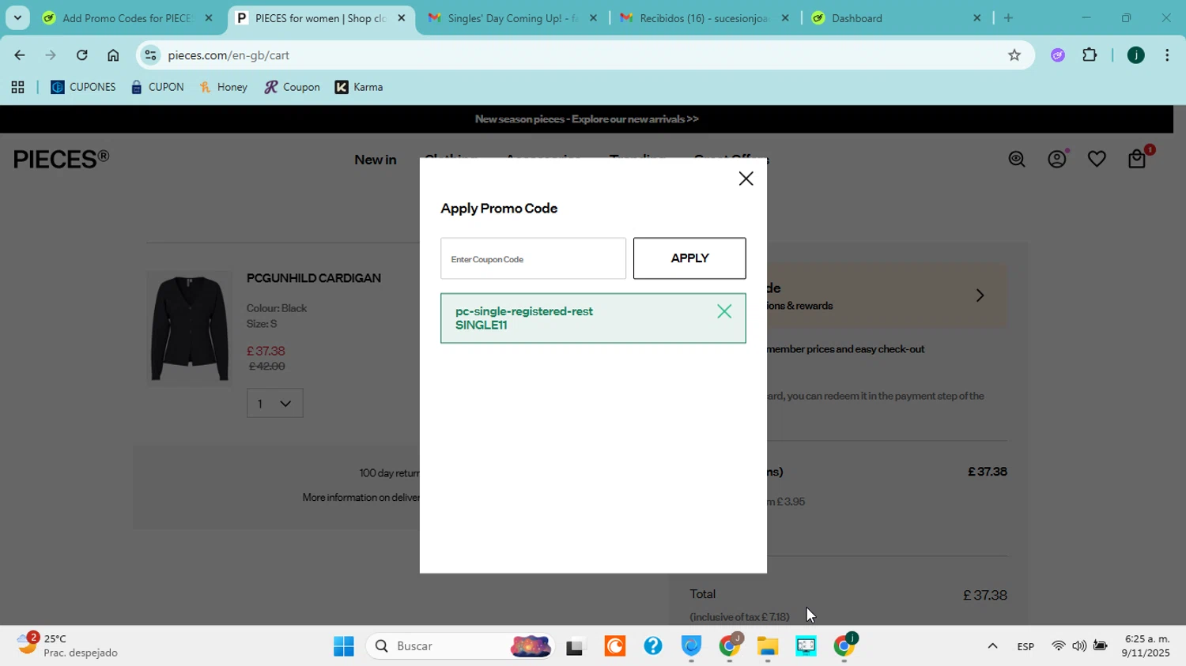Click the taskbar Buscar search box

tap(460, 646)
